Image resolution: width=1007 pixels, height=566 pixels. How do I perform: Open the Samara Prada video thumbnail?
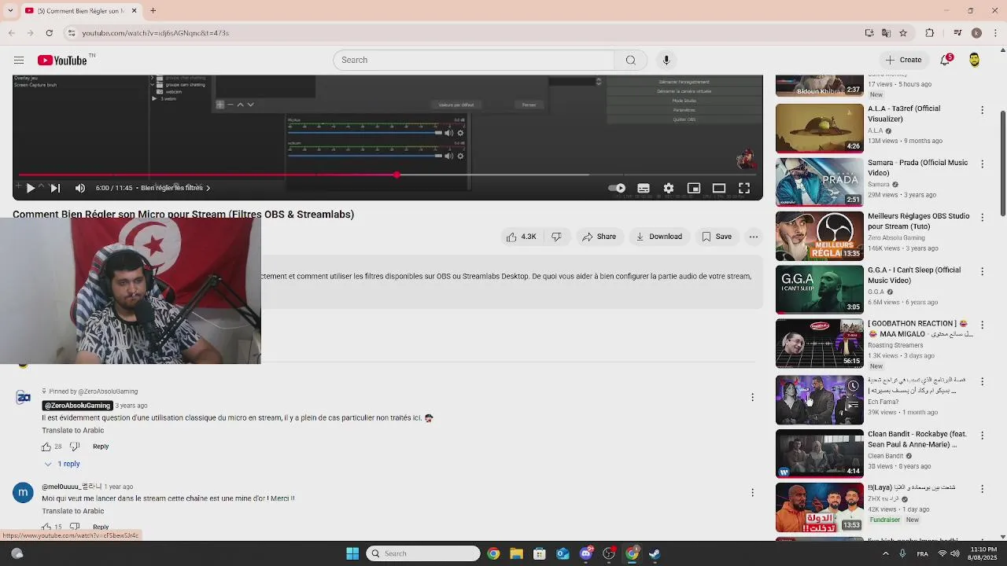pyautogui.click(x=819, y=182)
